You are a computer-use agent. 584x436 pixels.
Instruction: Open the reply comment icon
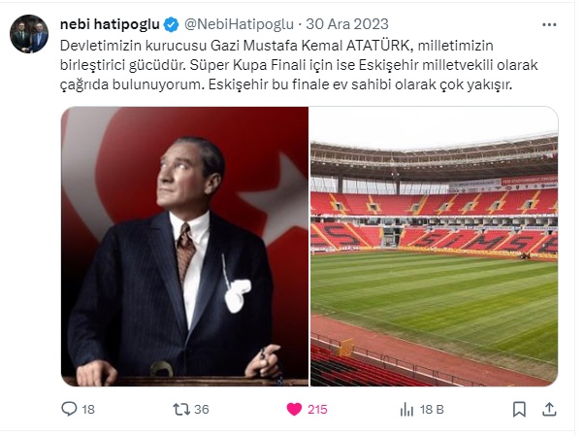(69, 409)
